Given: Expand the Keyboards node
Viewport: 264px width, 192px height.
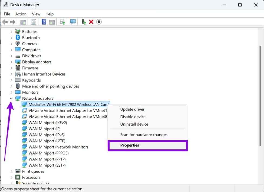Looking at the screenshot, I should pos(11,80).
